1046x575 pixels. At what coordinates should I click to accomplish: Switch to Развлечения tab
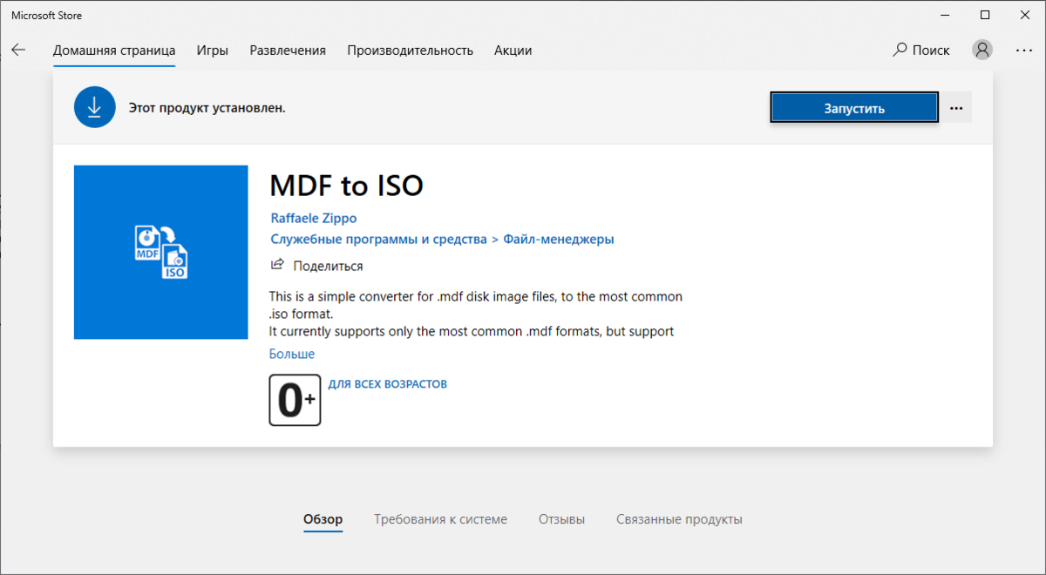coord(288,51)
